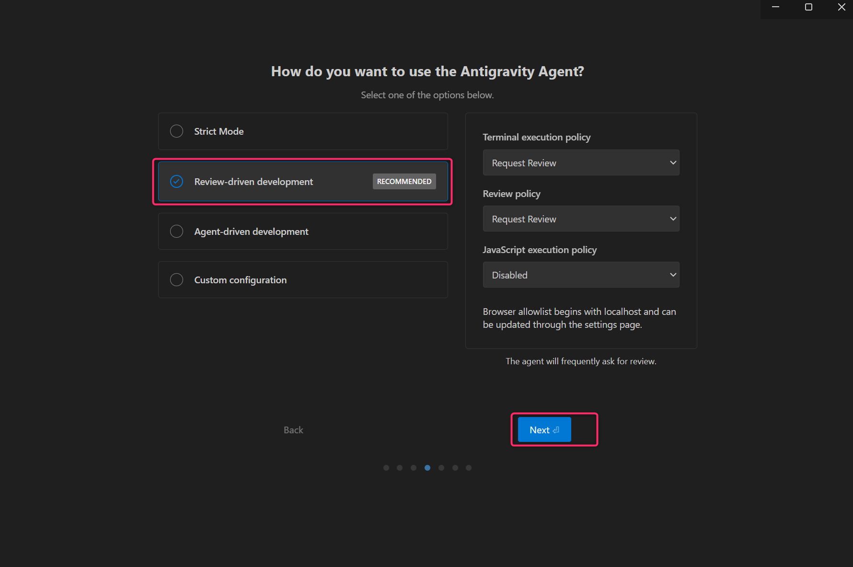853x567 pixels.
Task: Click the fifth pagination dot
Action: [x=441, y=468]
